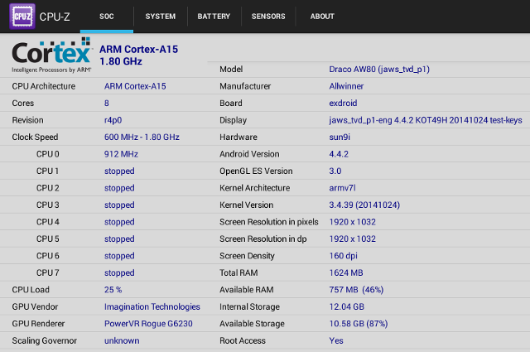Click Board value exdroid
This screenshot has height=352, width=530.
tap(343, 104)
